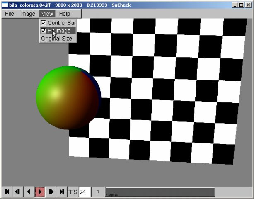Click the SqCheck window title icon
This screenshot has height=199, width=254.
point(5,5)
